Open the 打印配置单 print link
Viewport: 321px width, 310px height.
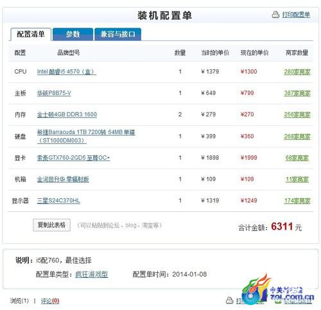click(296, 15)
